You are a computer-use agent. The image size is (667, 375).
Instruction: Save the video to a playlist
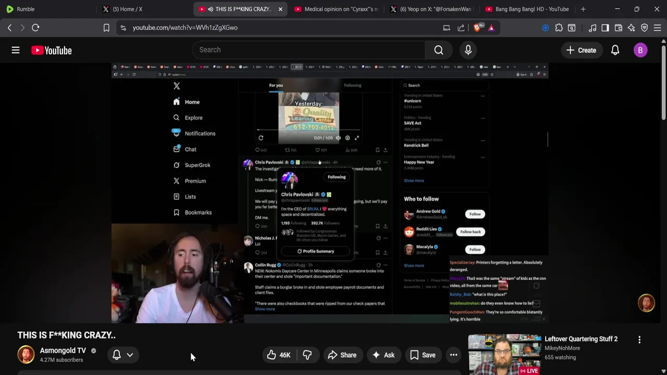click(x=423, y=355)
